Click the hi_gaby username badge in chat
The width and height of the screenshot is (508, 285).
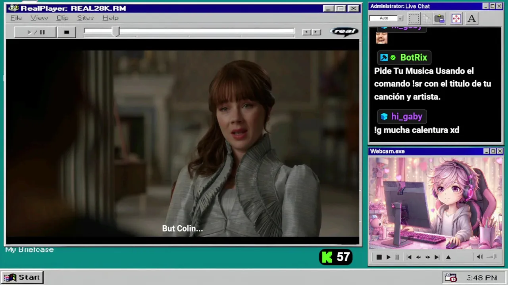pyautogui.click(x=402, y=116)
